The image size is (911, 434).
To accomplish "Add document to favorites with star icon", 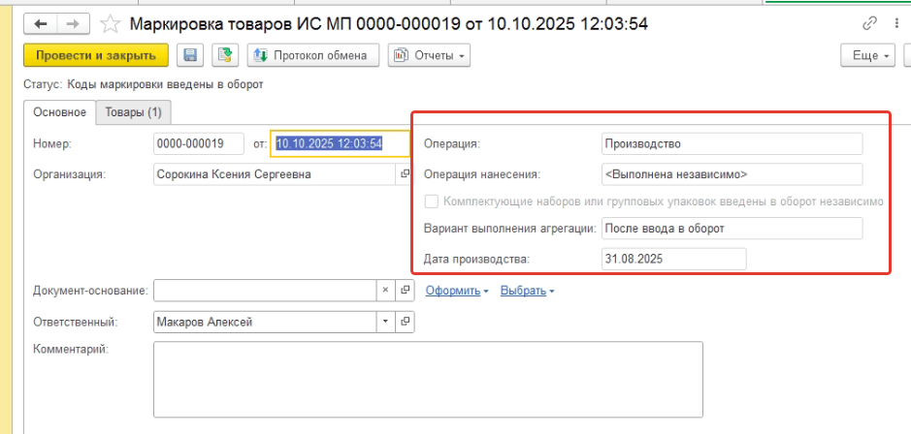I will pyautogui.click(x=112, y=23).
